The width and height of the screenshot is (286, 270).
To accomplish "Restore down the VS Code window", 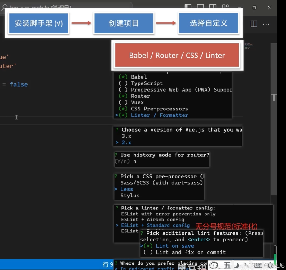I will click(x=254, y=7).
